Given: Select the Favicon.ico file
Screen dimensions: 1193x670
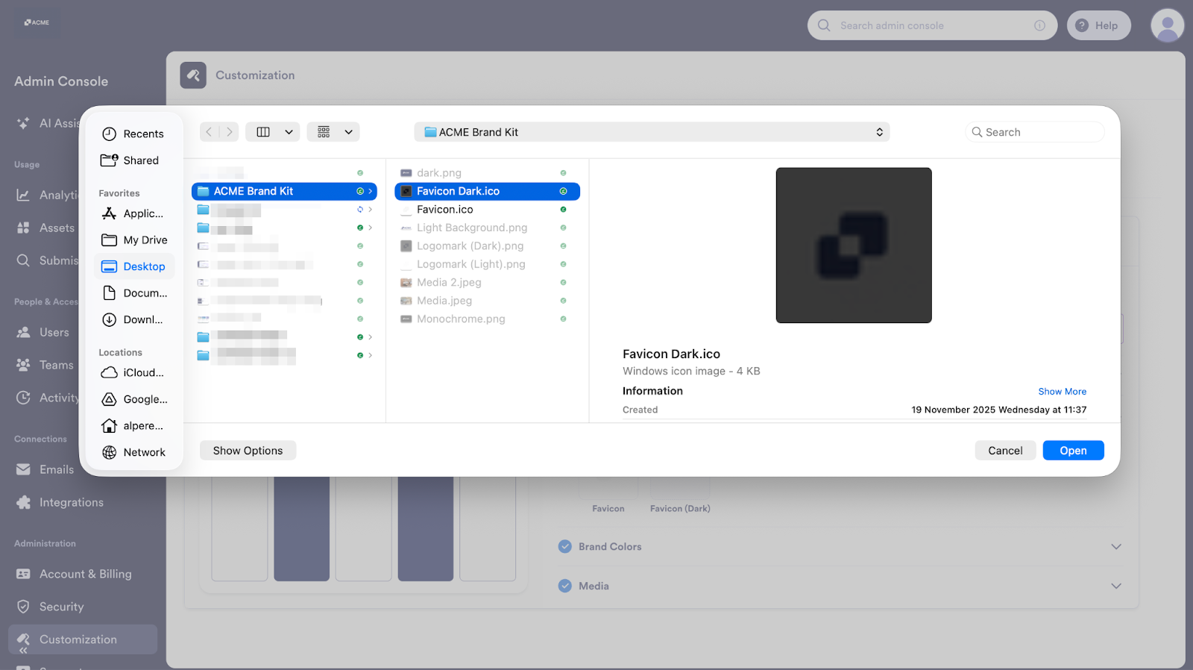Looking at the screenshot, I should click(487, 210).
